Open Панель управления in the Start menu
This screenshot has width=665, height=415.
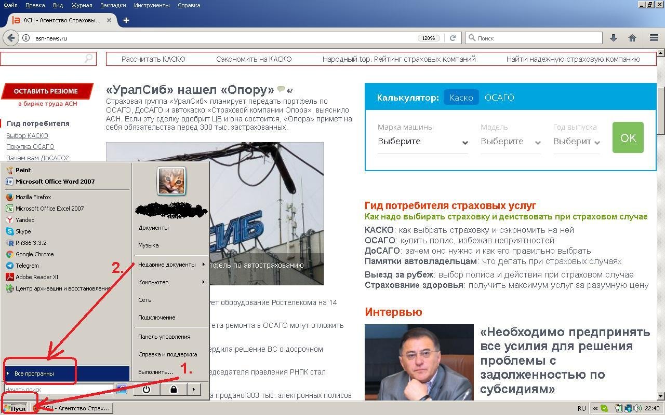[x=164, y=337]
